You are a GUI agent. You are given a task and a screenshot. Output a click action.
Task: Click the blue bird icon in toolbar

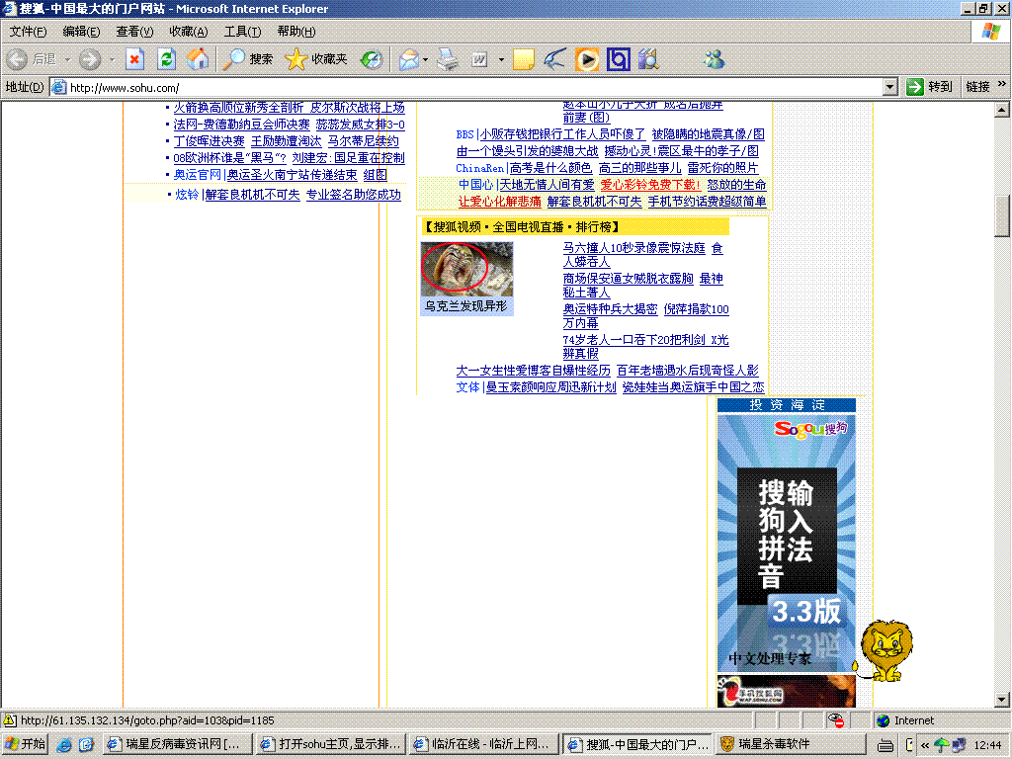(x=554, y=59)
